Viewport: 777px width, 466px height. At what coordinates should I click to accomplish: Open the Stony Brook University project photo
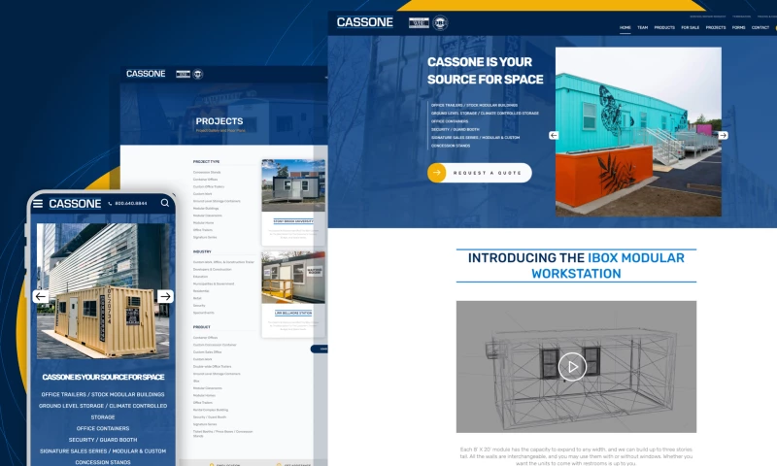[x=293, y=185]
